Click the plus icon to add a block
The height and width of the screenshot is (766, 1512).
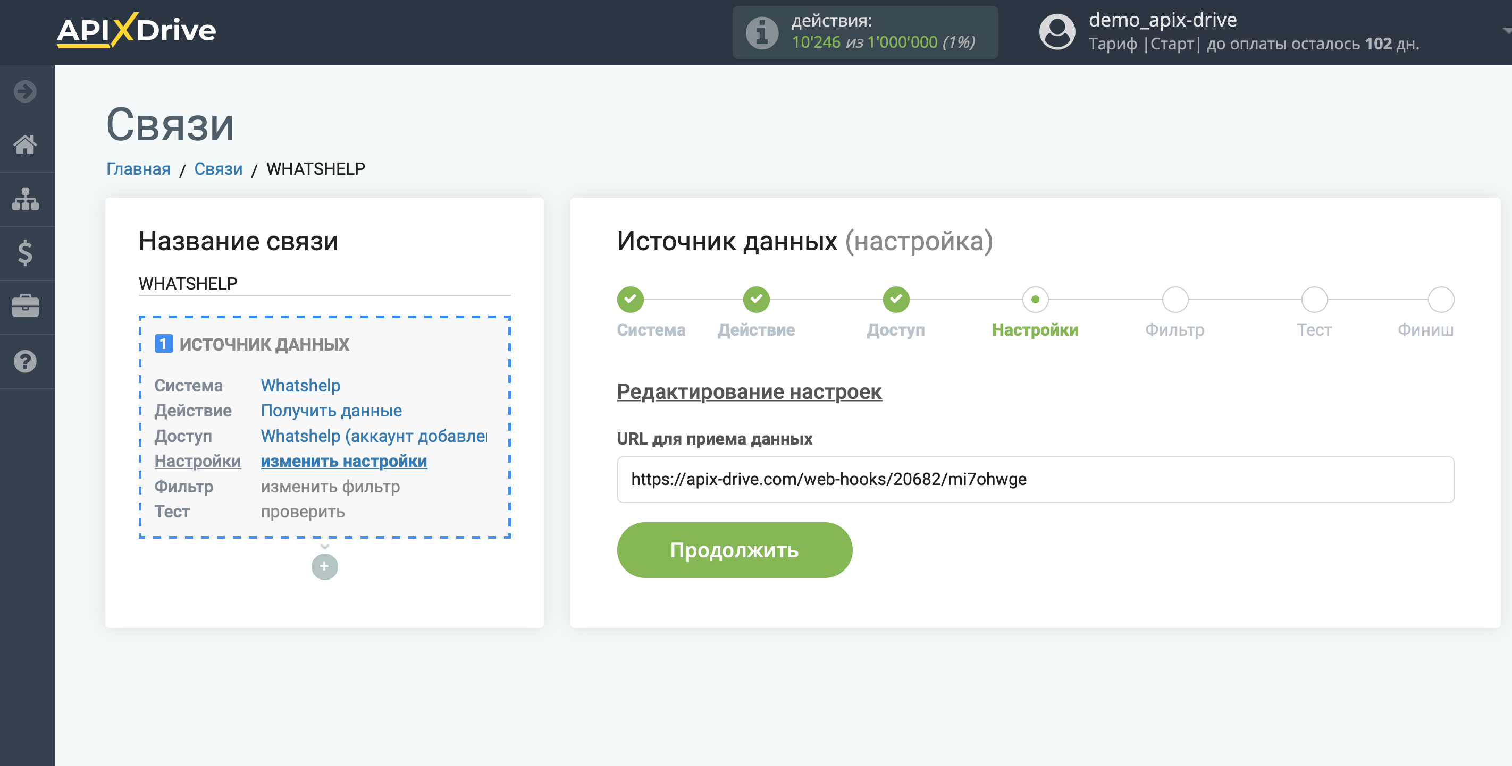pos(325,567)
